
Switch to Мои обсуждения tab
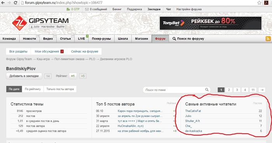[x=49, y=51]
